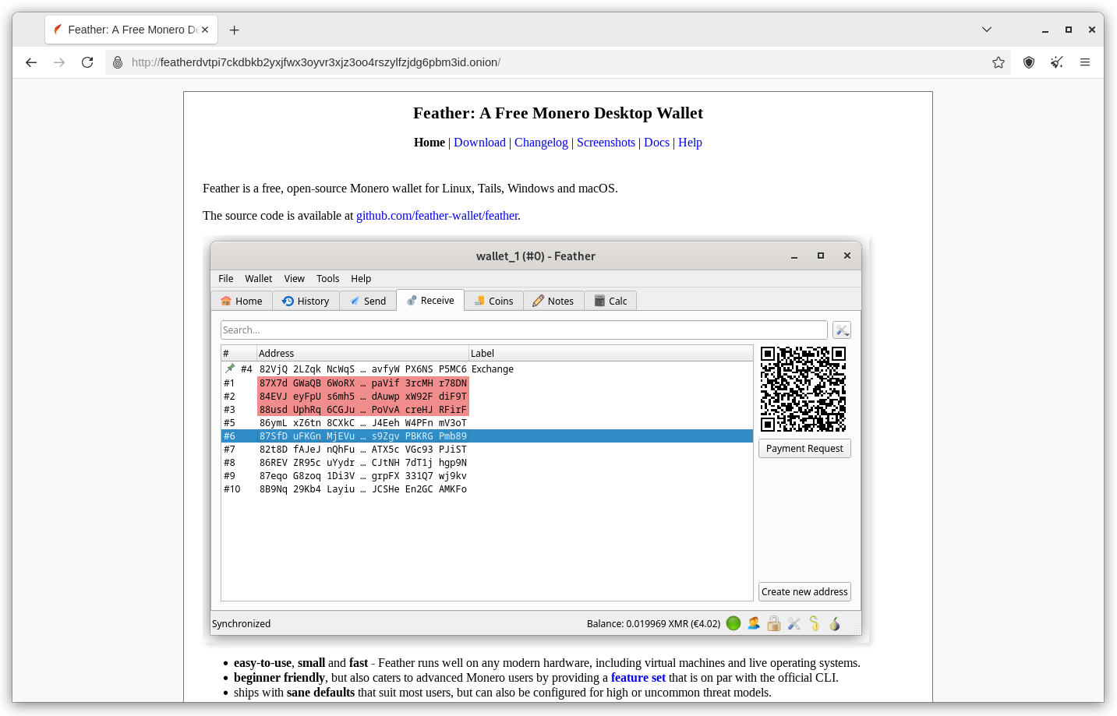Open the Download page link
This screenshot has height=716, width=1117.
(479, 143)
